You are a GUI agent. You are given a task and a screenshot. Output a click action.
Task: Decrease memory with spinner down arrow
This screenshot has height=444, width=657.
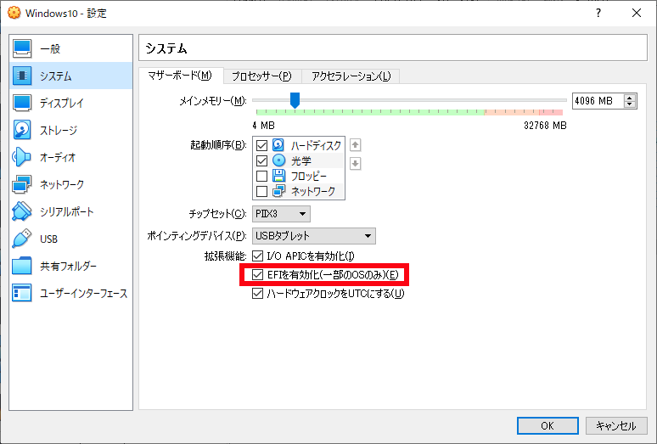tap(629, 104)
